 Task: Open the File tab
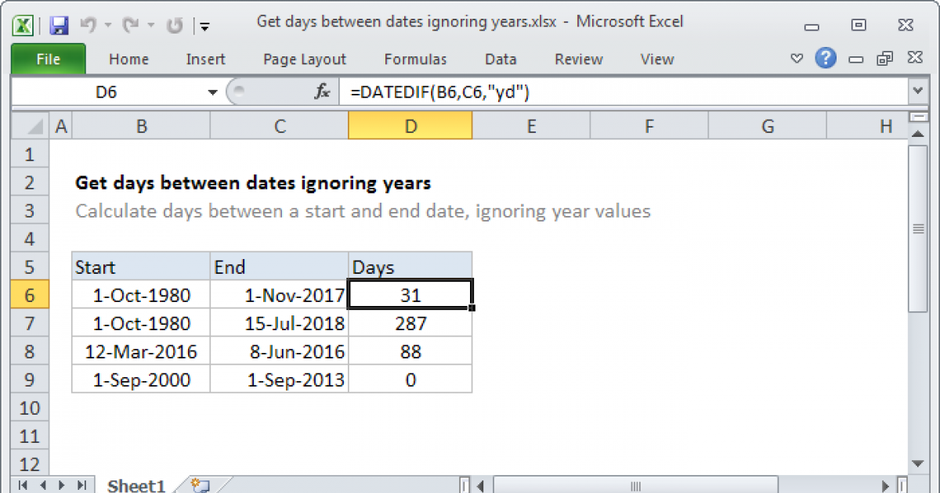48,59
